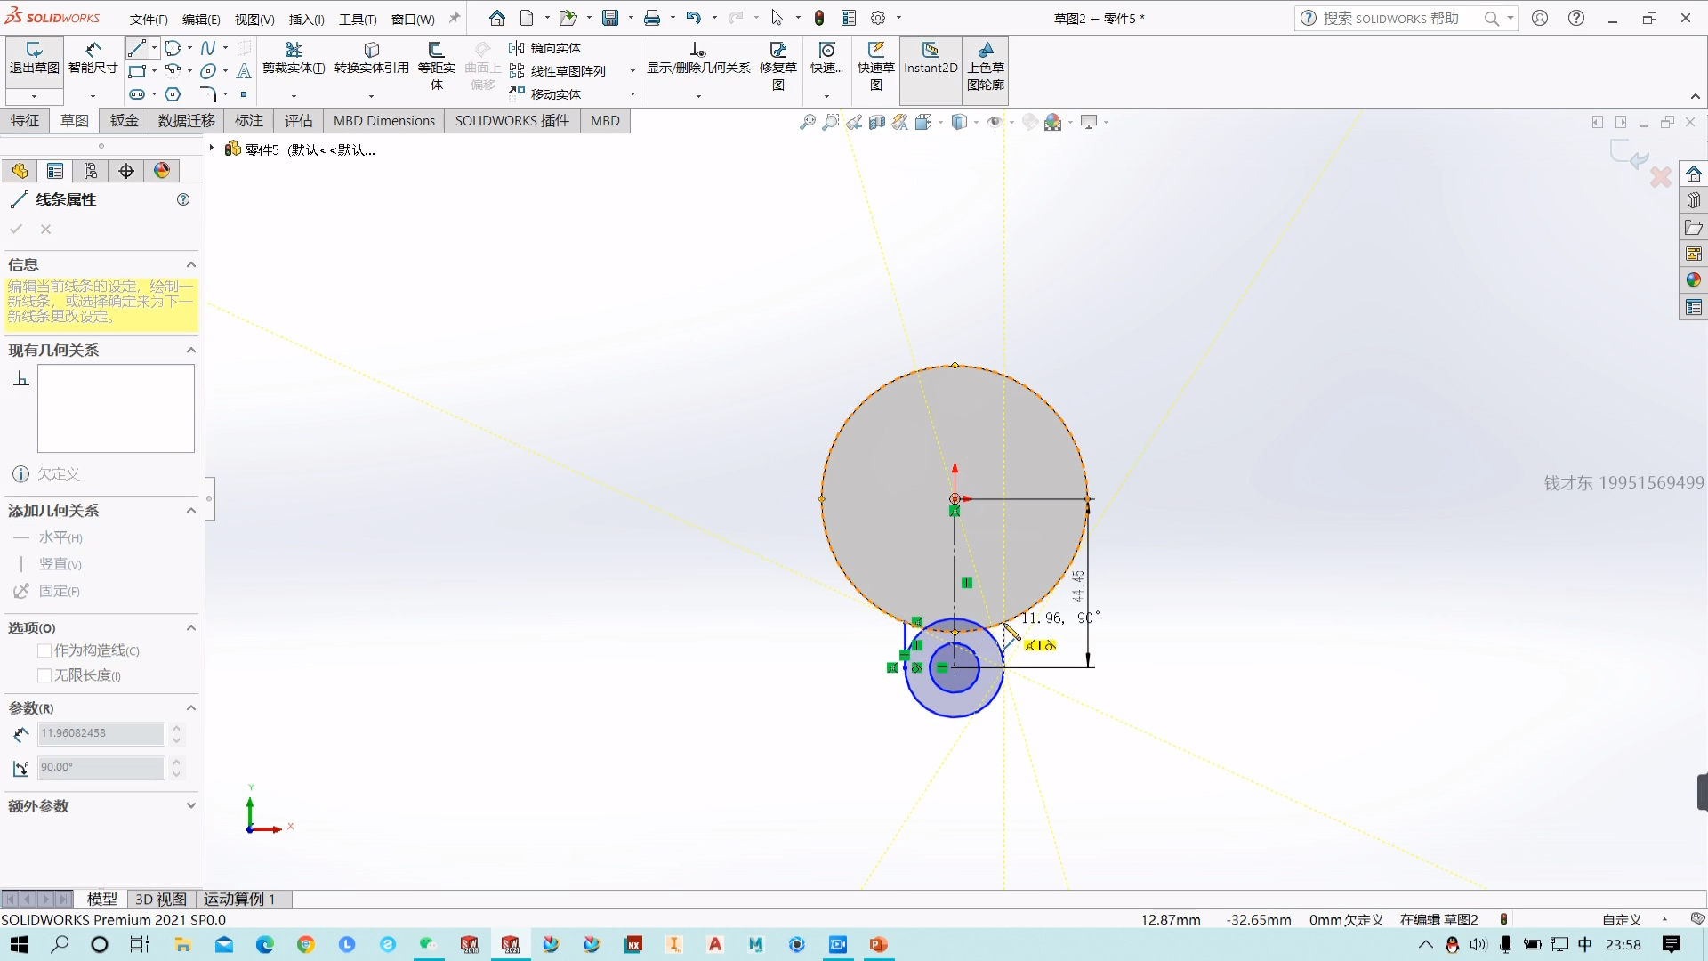Screen dimensions: 1708x961
Task: Expand the 额外参数 section
Action: click(190, 806)
